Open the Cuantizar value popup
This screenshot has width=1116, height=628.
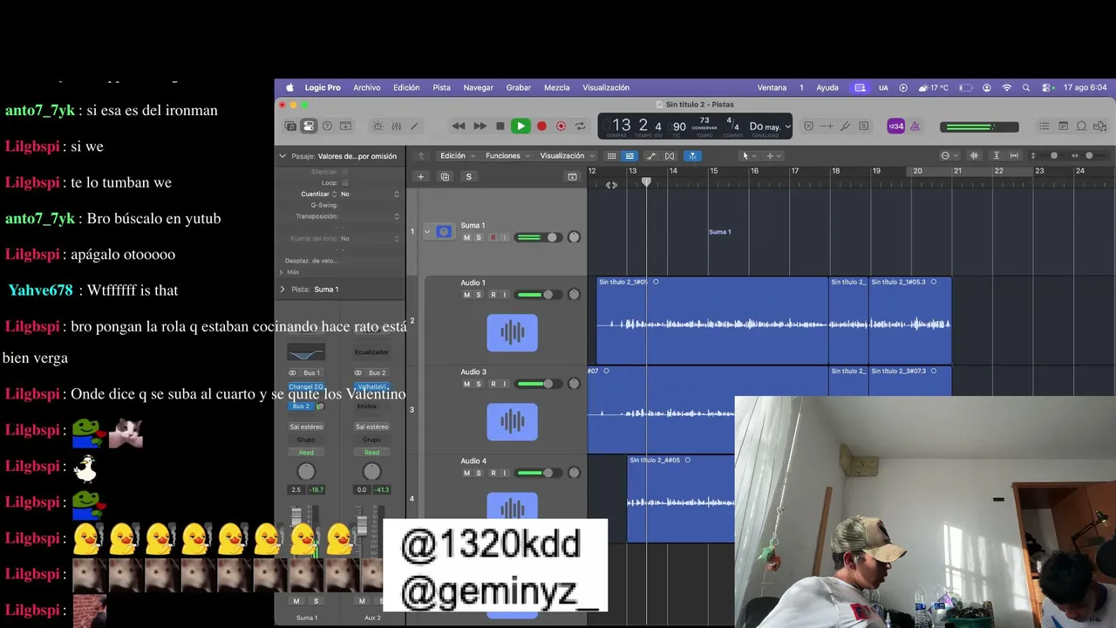tap(371, 194)
